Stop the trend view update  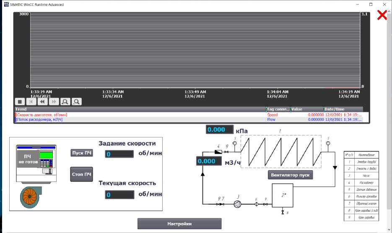[x=20, y=102]
